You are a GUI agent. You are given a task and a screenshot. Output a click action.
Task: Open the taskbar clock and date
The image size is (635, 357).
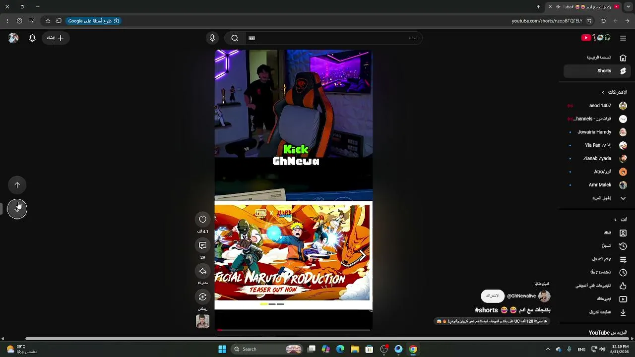620,349
